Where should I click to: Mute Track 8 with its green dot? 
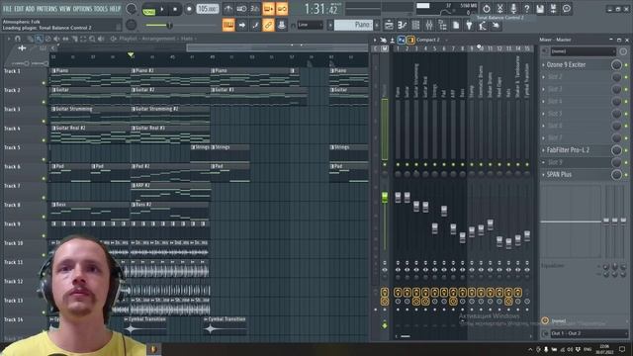tap(44, 217)
